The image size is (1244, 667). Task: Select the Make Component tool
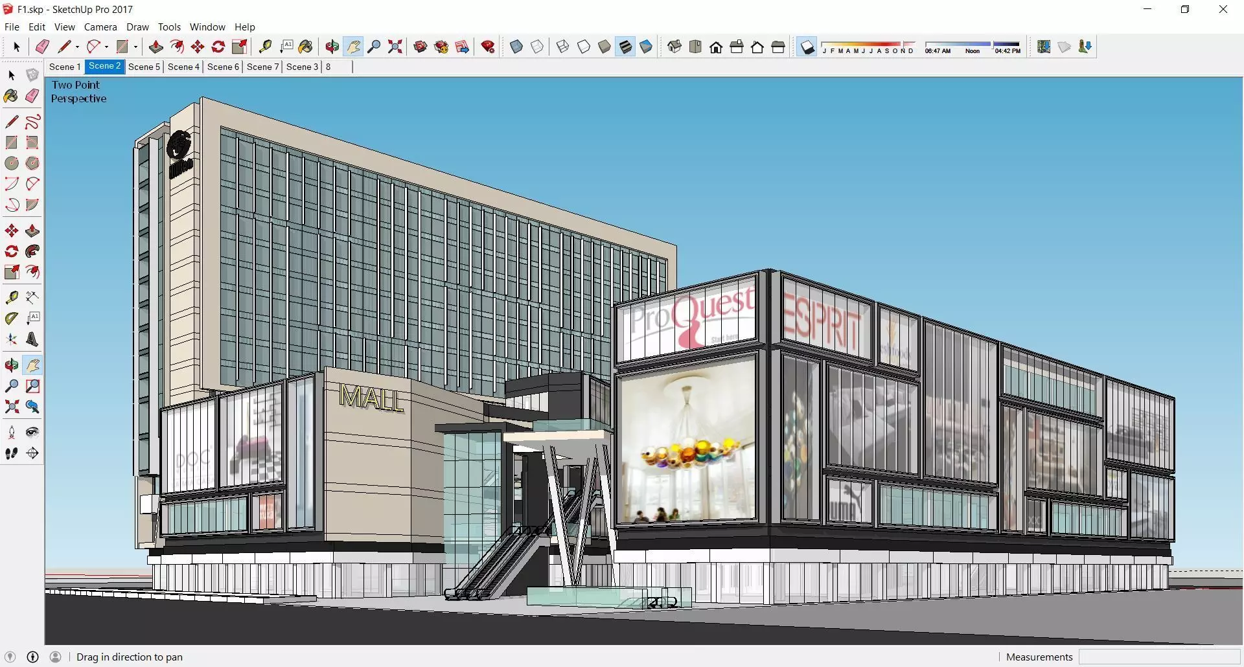point(32,75)
